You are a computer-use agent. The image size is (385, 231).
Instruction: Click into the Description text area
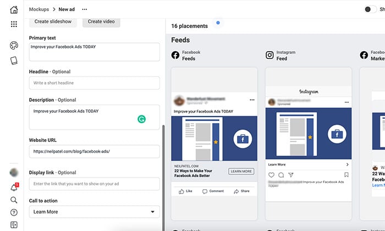(x=94, y=117)
